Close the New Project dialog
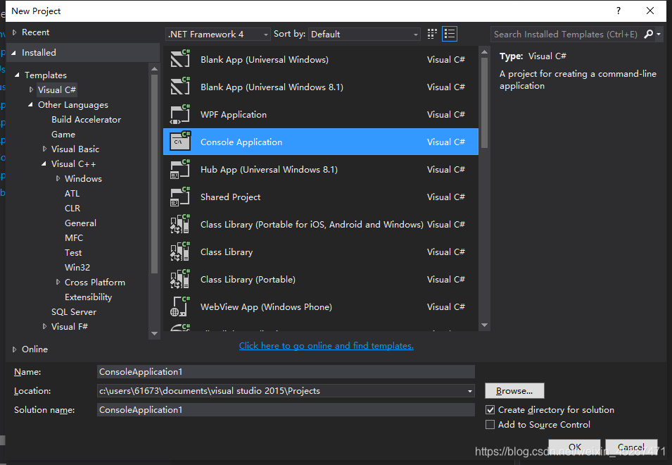672x465 pixels. click(x=649, y=11)
